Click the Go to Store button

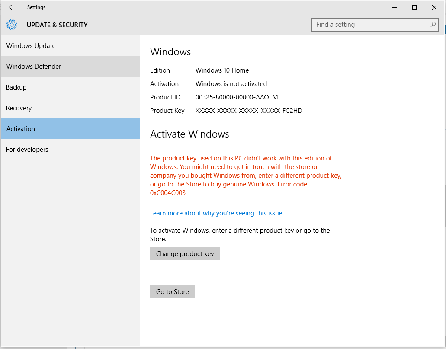172,291
